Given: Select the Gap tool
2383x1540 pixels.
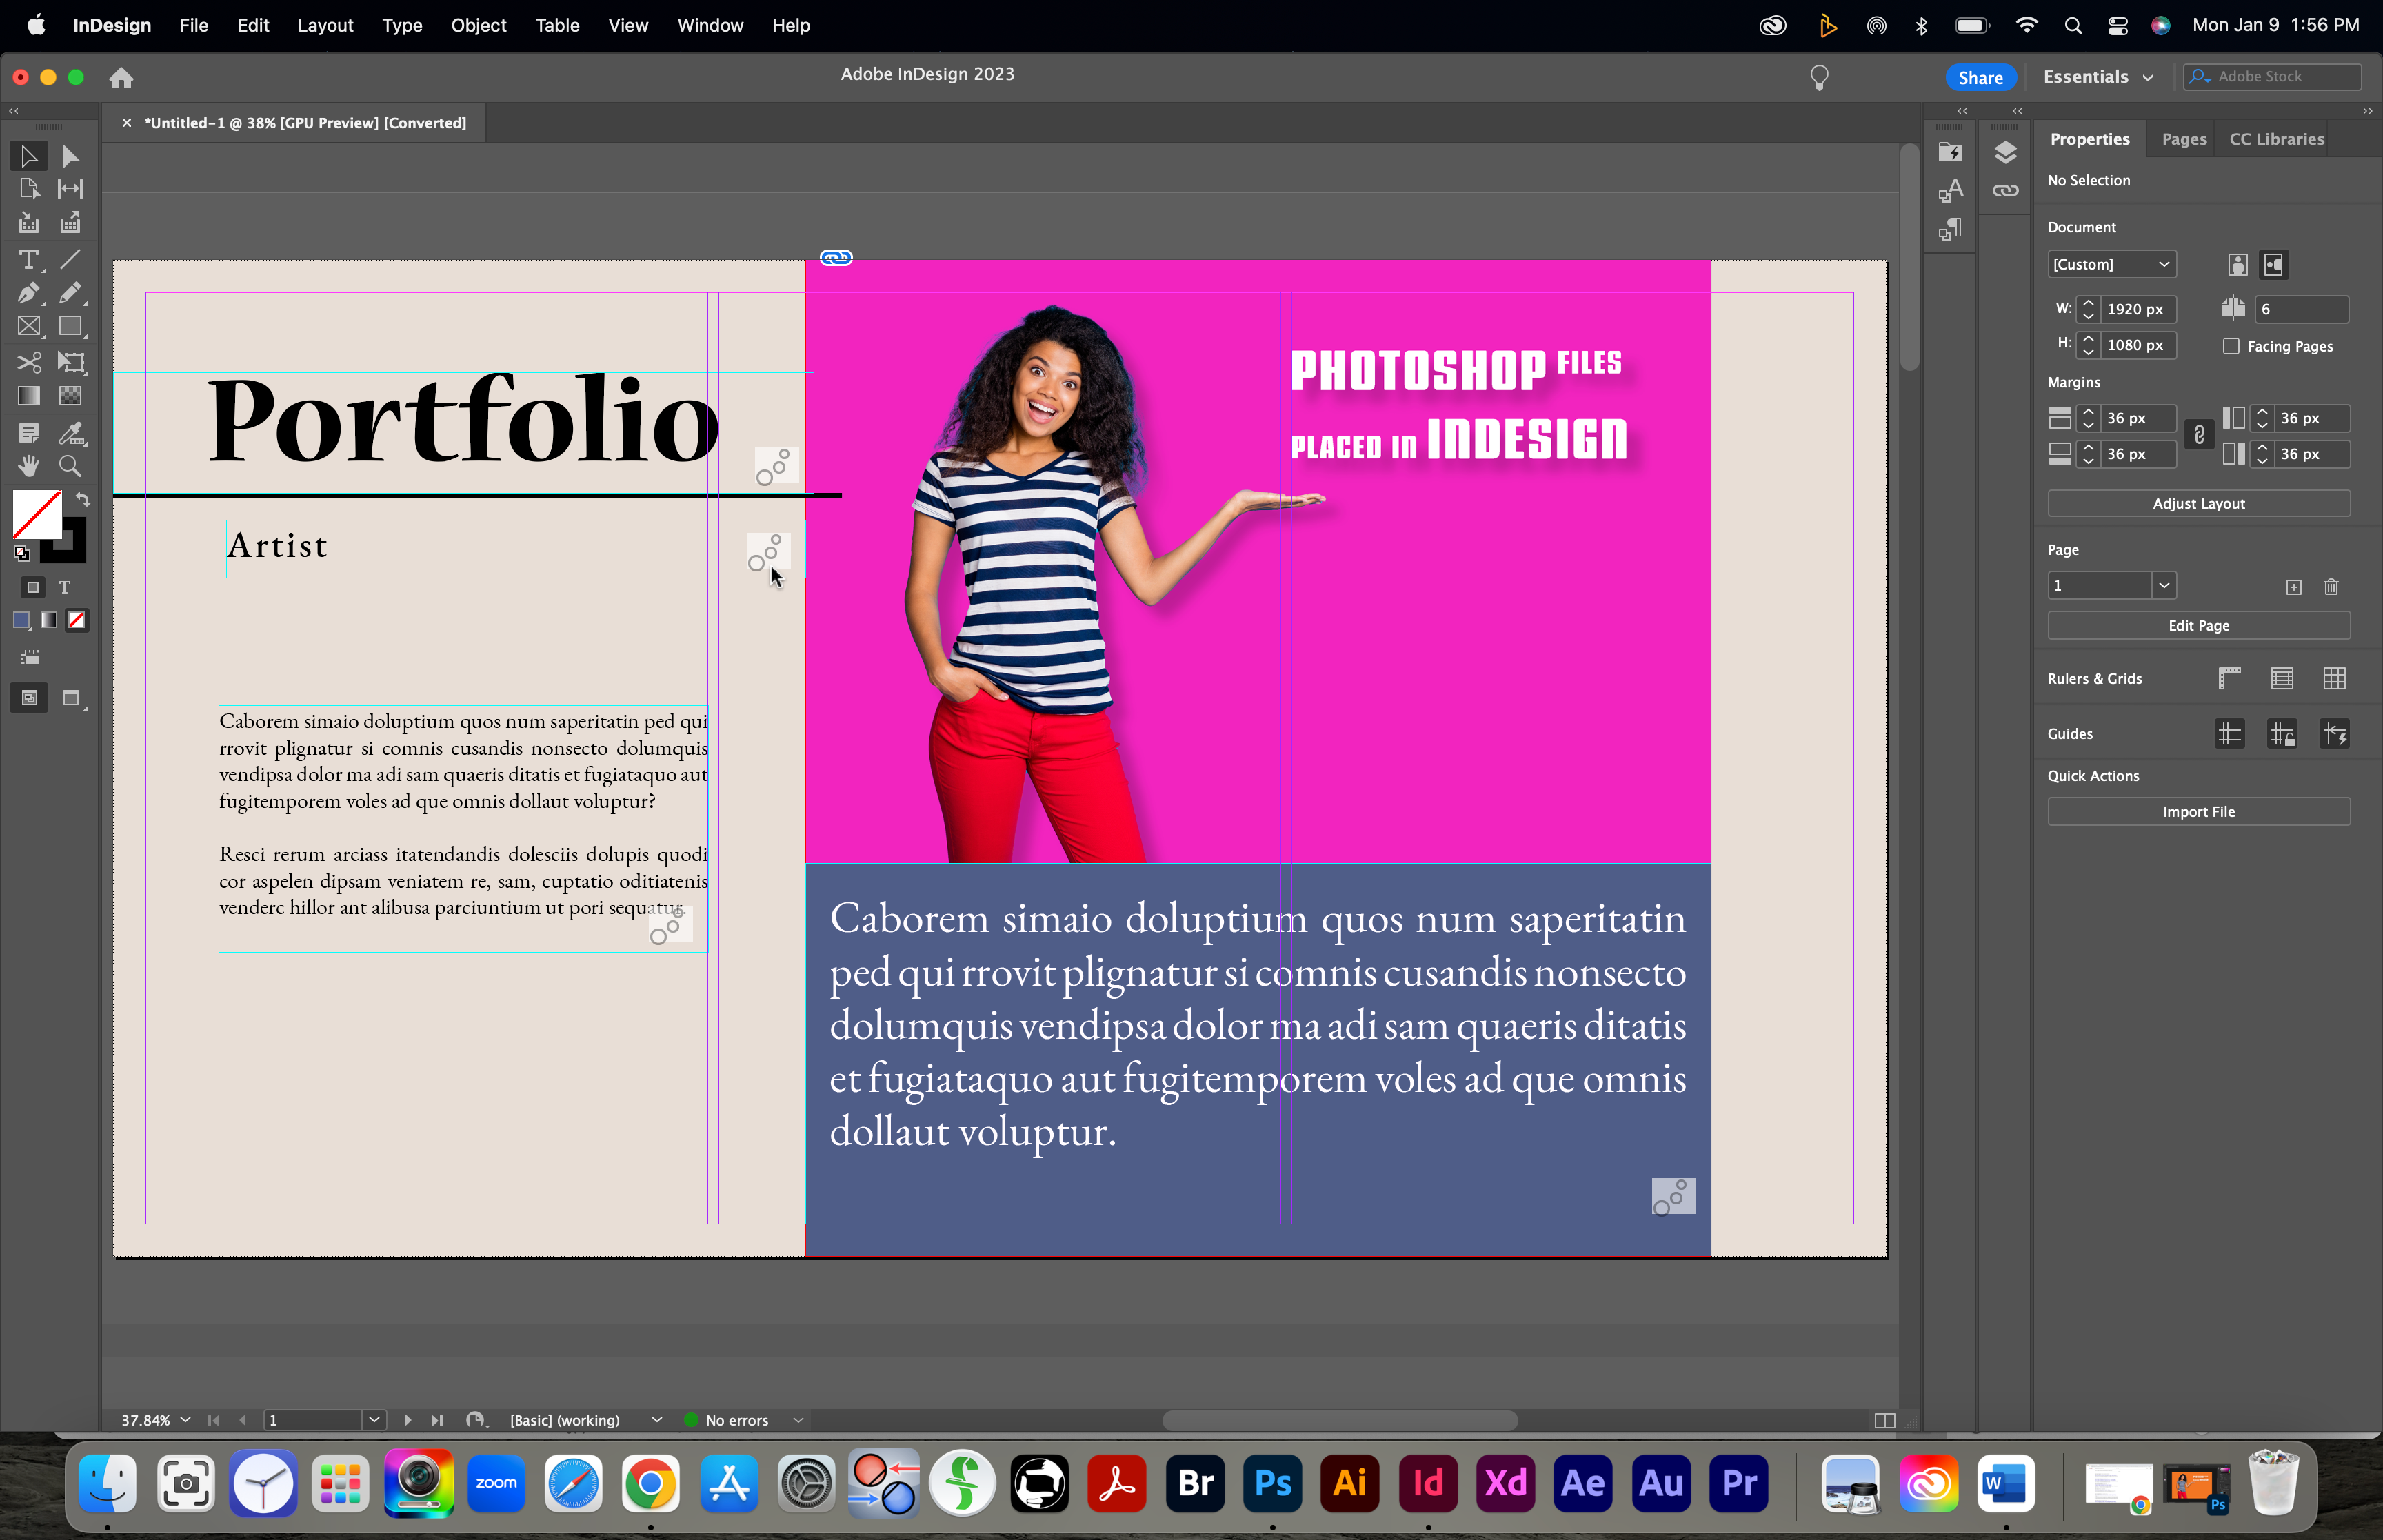Looking at the screenshot, I should pyautogui.click(x=70, y=189).
